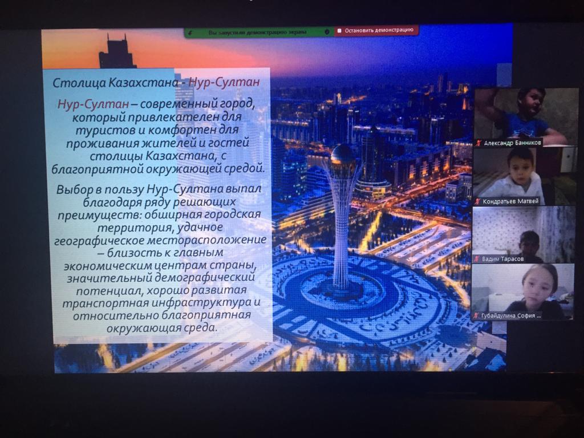Click the Александр Банников name label

click(512, 143)
